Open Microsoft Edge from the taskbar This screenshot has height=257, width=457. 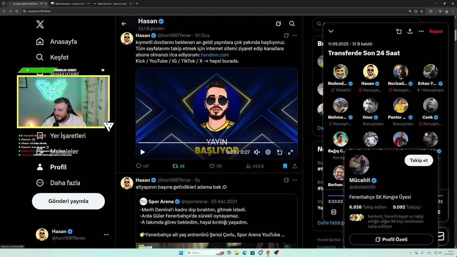[x=245, y=253]
